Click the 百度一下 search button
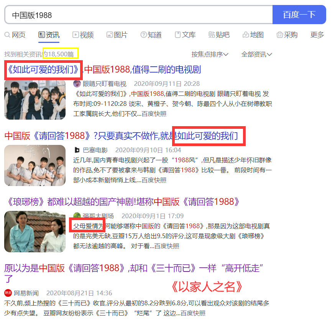Screen dimensions: 335x324 click(299, 15)
